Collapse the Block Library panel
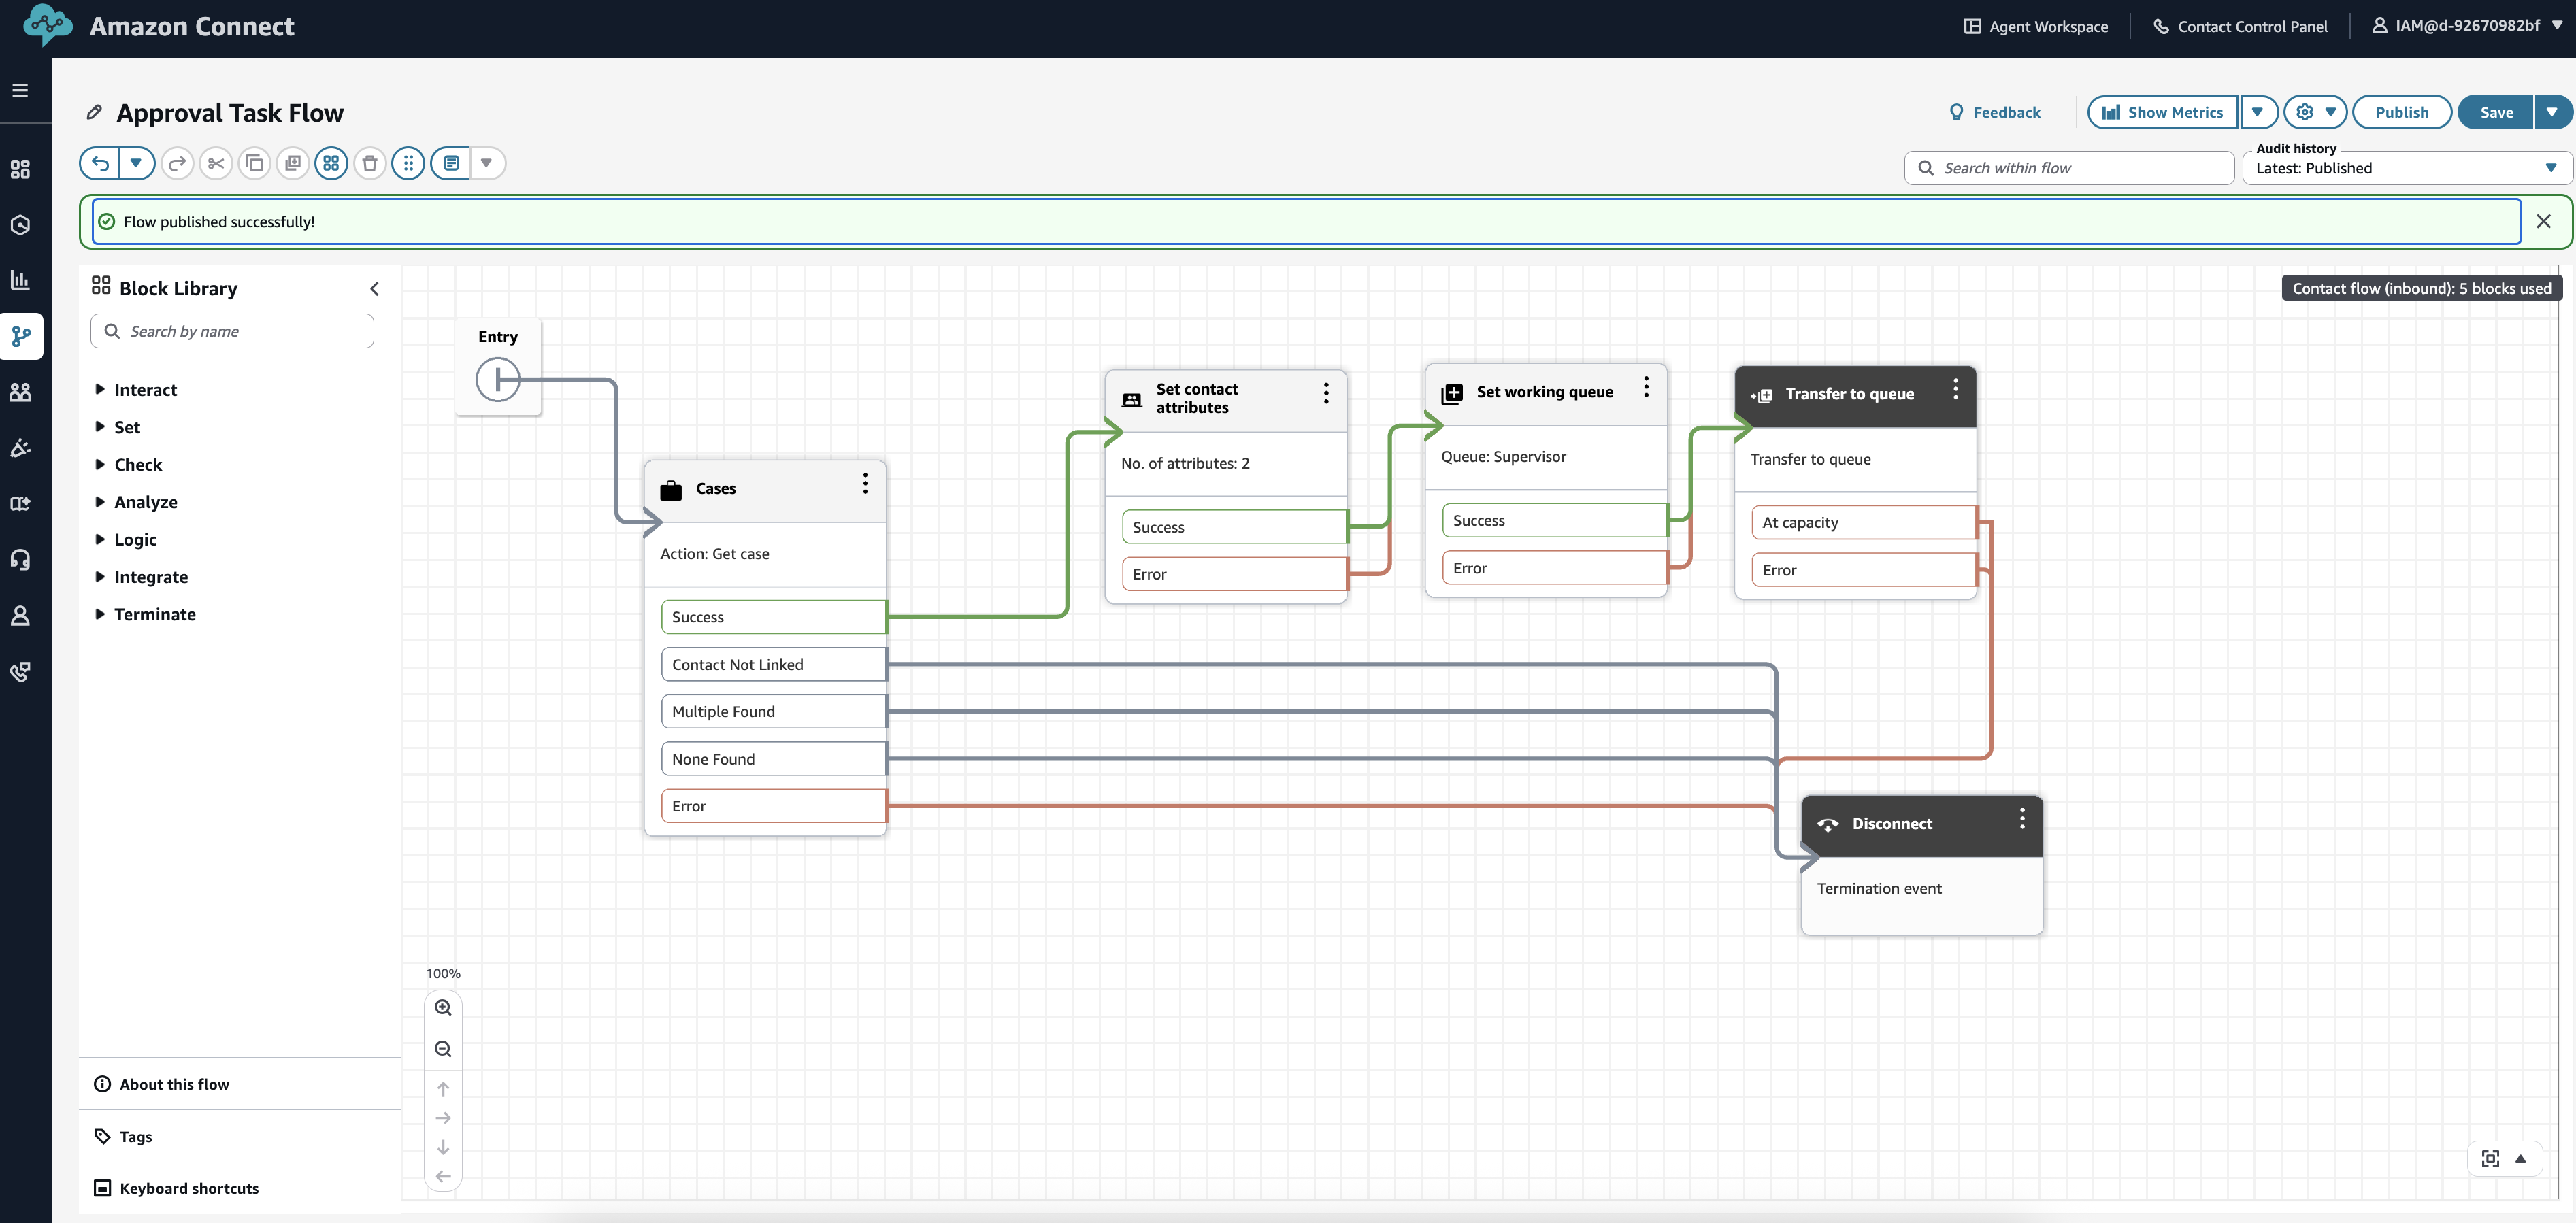The height and width of the screenshot is (1223, 2576). click(374, 289)
